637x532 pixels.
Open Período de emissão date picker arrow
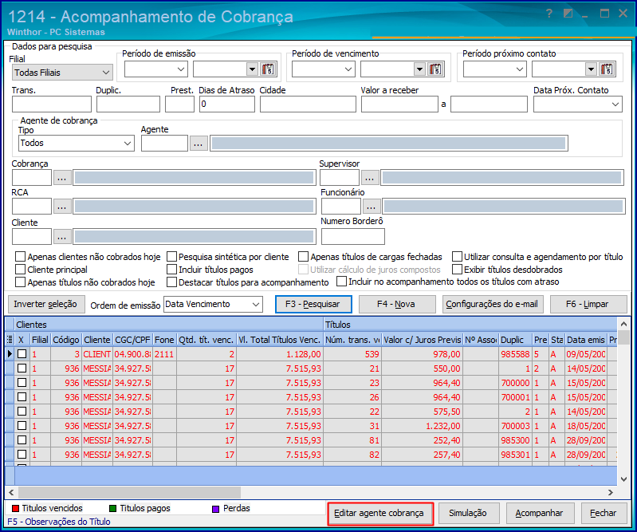click(252, 69)
